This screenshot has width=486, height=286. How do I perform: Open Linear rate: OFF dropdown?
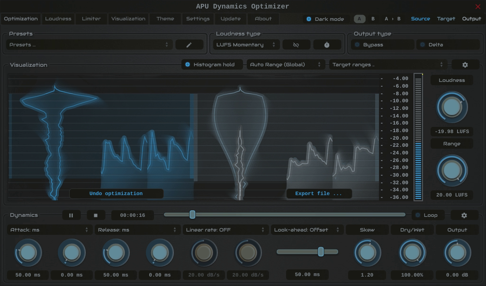(225, 230)
